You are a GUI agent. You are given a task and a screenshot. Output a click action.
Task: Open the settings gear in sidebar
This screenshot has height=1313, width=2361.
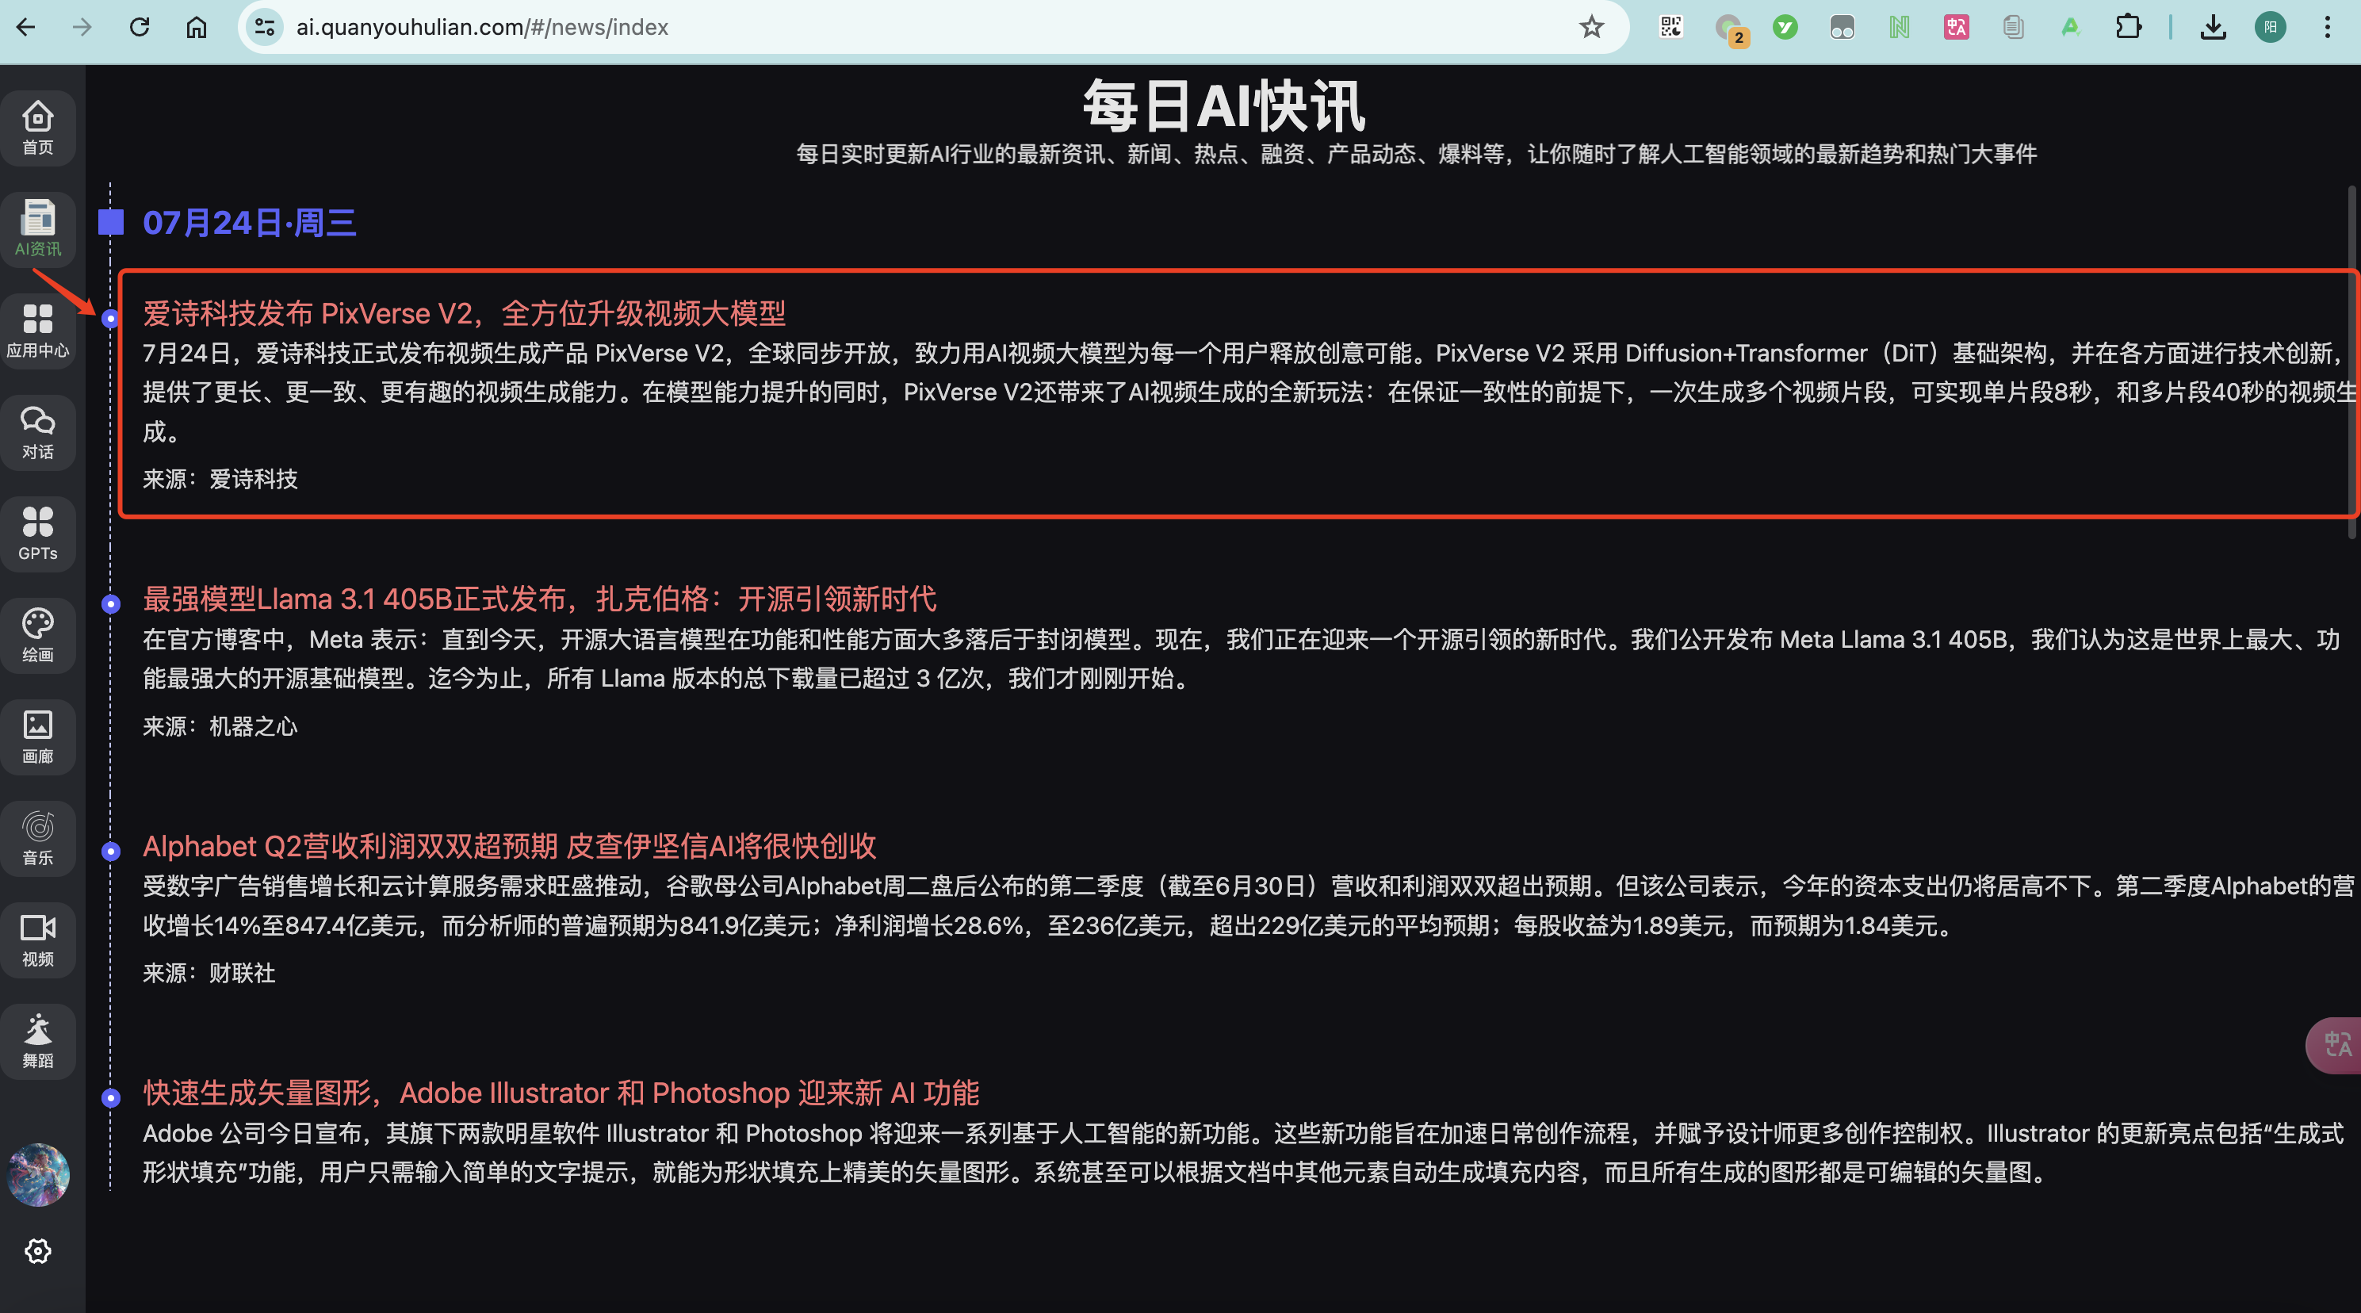(37, 1250)
